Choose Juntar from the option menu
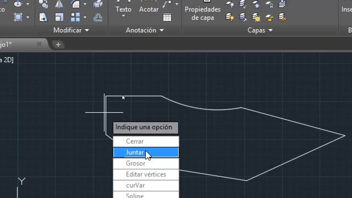 (146, 152)
